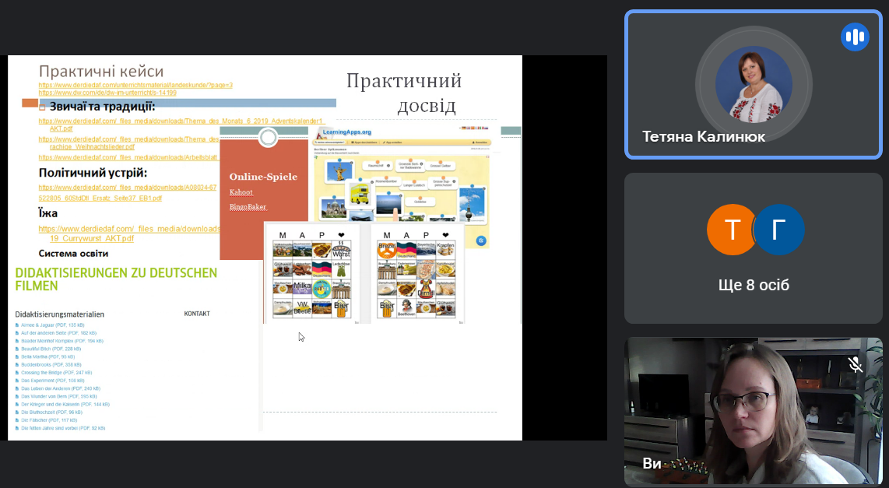Click PDF icon next to Aimee & Jaguar
Image resolution: width=889 pixels, height=488 pixels.
(x=17, y=325)
